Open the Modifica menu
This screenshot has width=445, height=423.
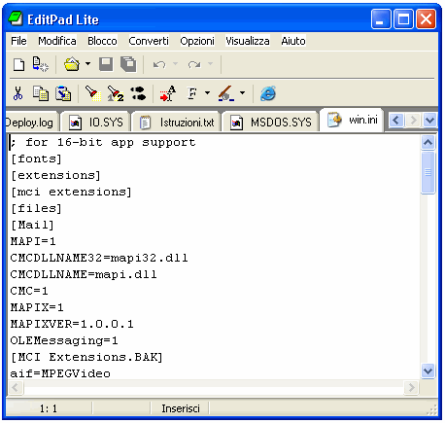pos(57,41)
